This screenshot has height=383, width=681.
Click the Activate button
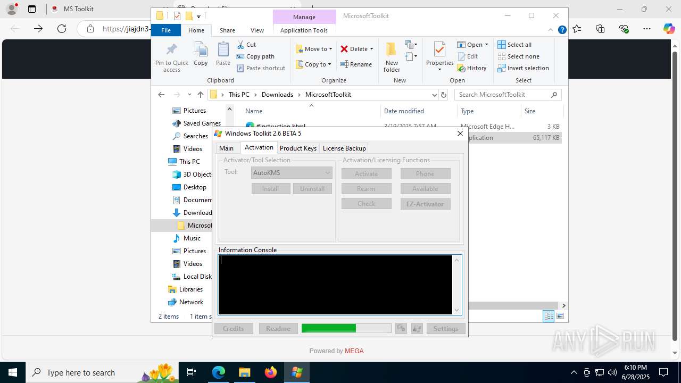367,174
